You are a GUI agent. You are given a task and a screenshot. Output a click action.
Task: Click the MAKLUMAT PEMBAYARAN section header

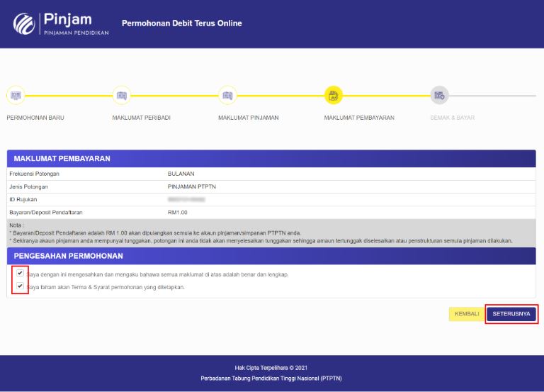pyautogui.click(x=62, y=159)
